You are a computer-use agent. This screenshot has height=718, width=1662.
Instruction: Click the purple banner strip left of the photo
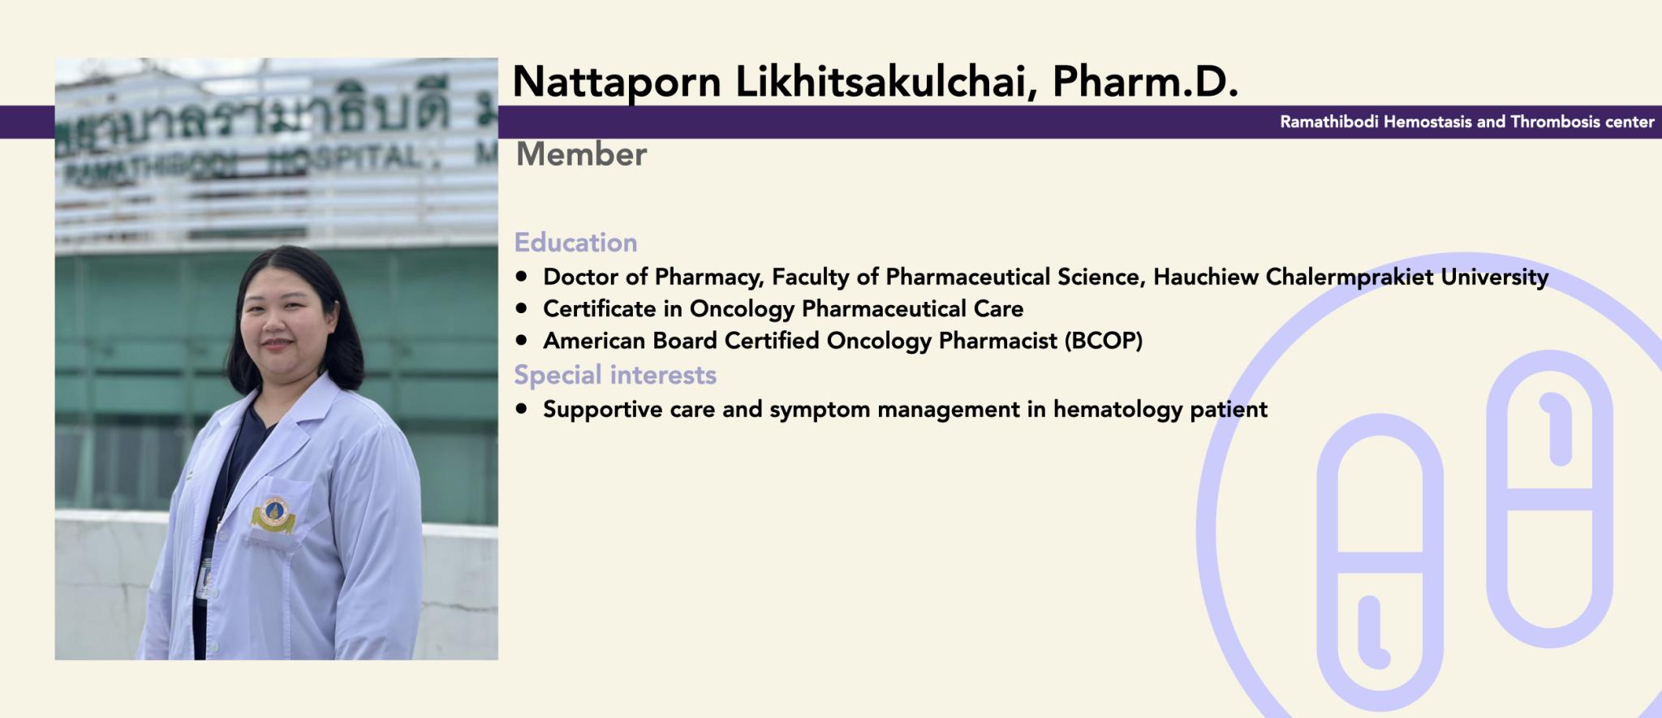click(27, 122)
